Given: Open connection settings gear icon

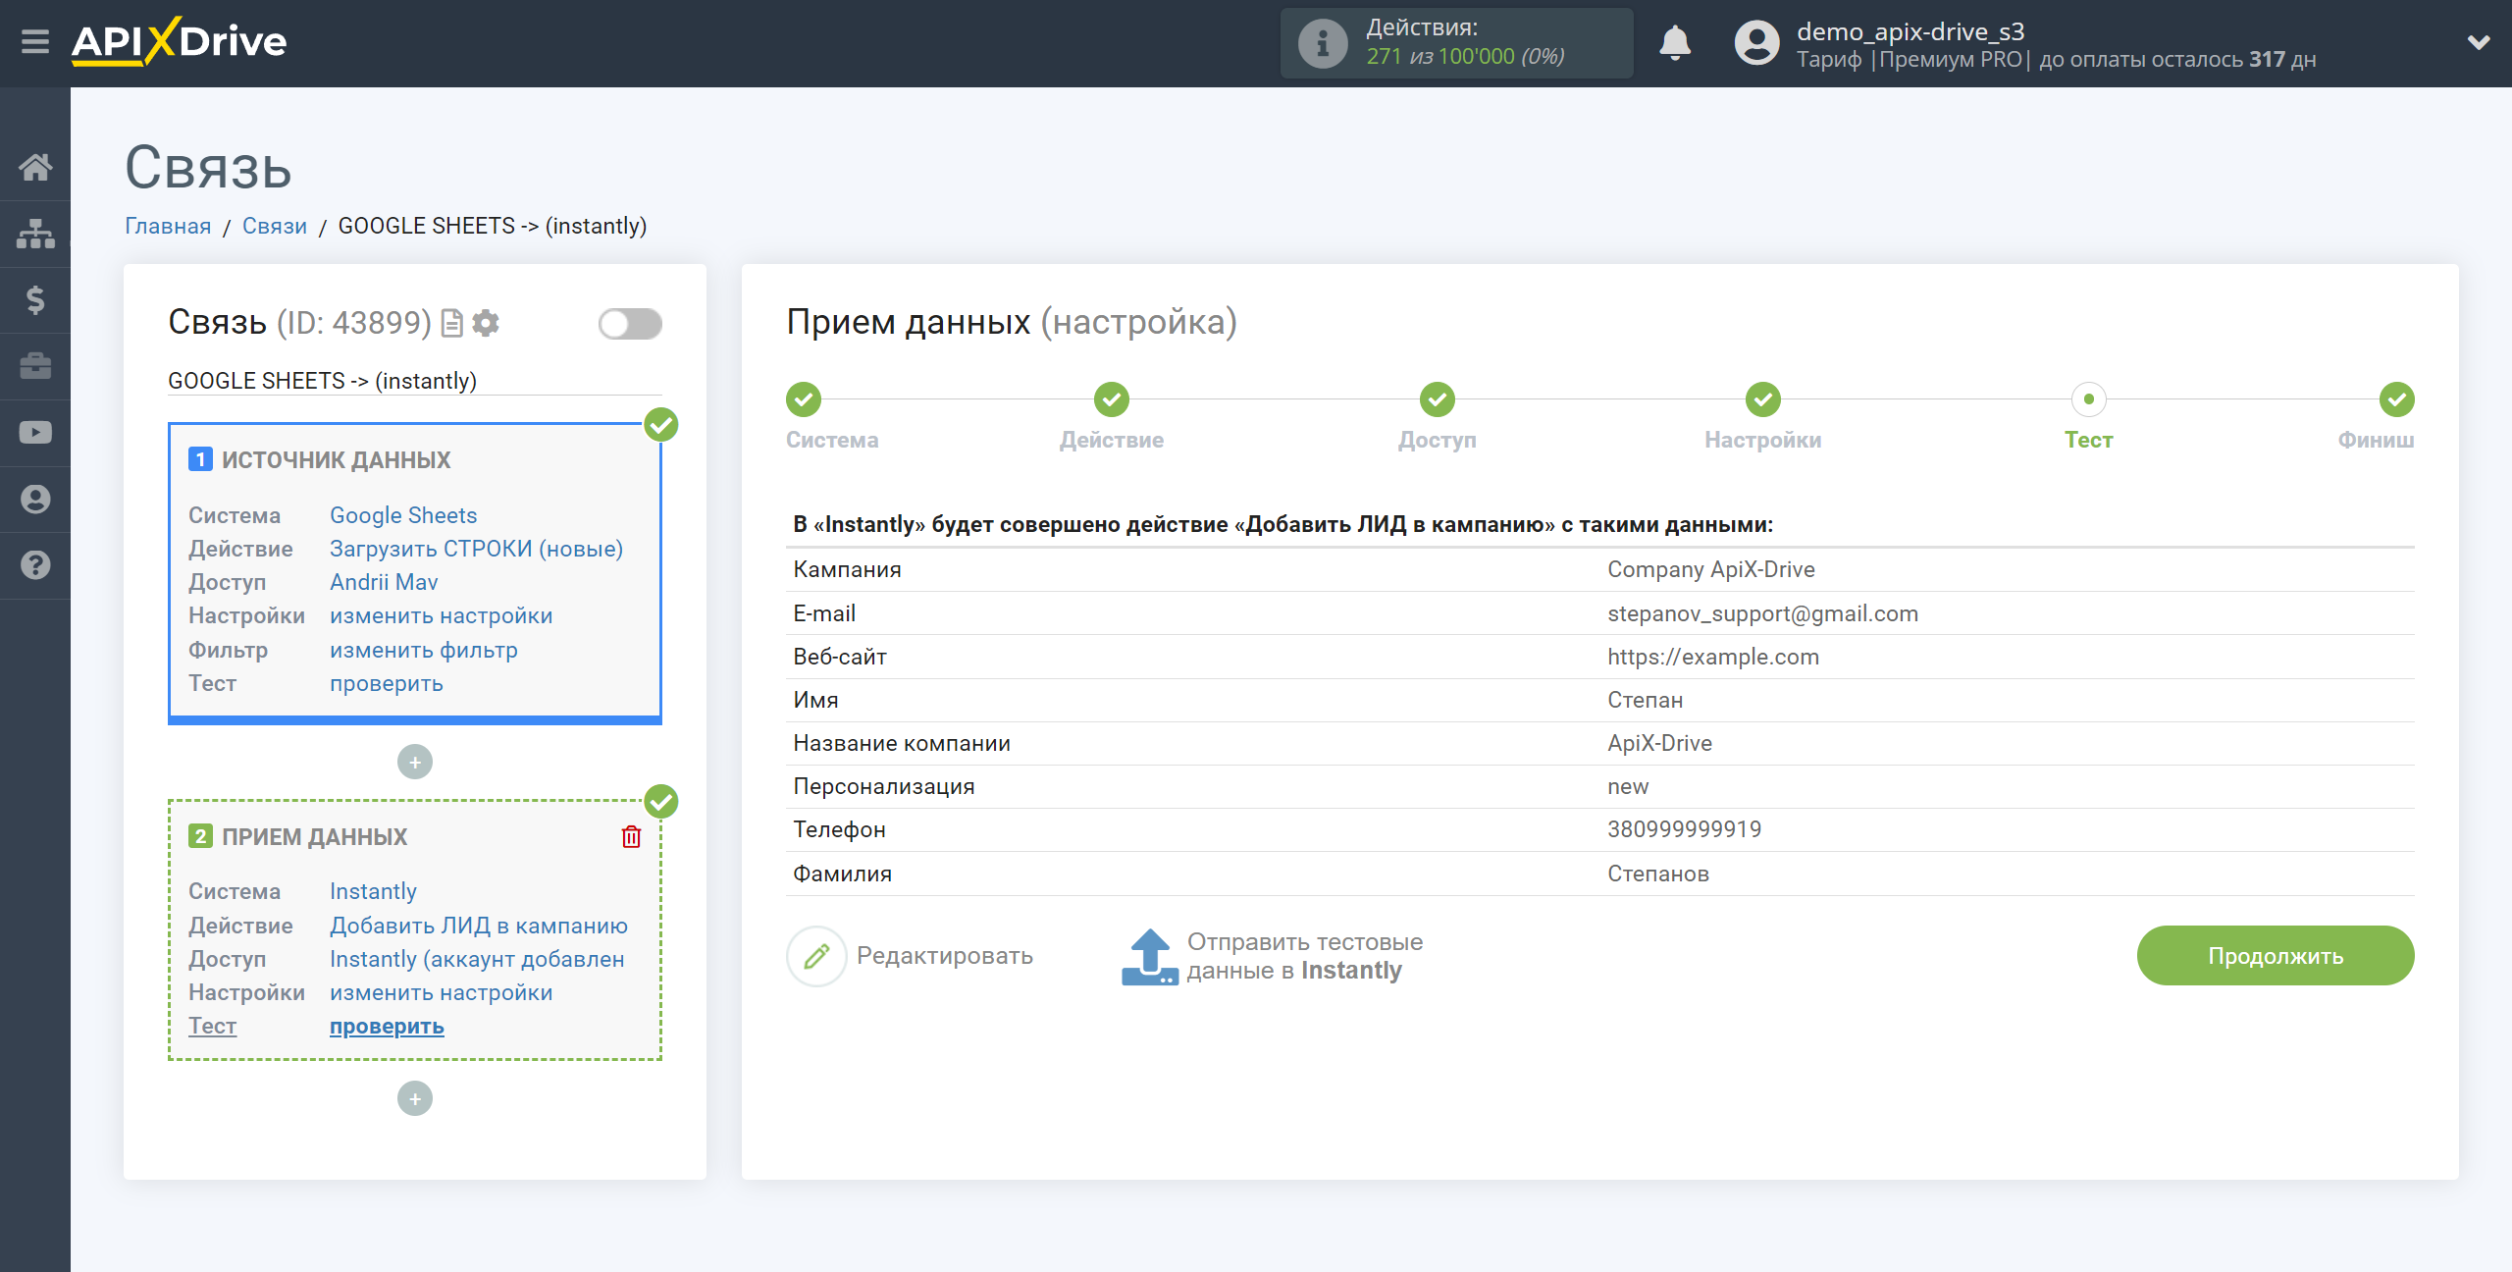Looking at the screenshot, I should click(x=486, y=323).
